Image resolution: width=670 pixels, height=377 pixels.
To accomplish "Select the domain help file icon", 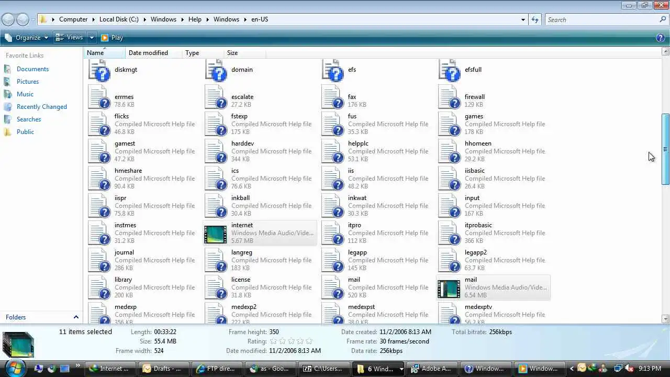I will [x=216, y=70].
